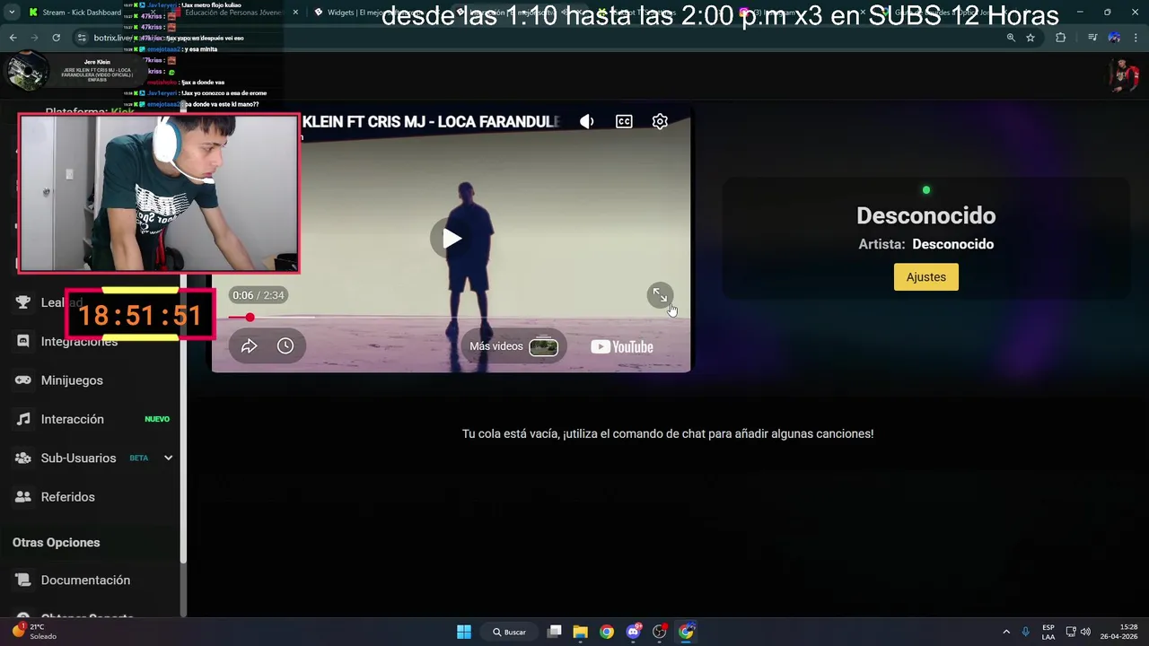Click the browser forward arrow
Image resolution: width=1149 pixels, height=646 pixels.
(x=34, y=38)
